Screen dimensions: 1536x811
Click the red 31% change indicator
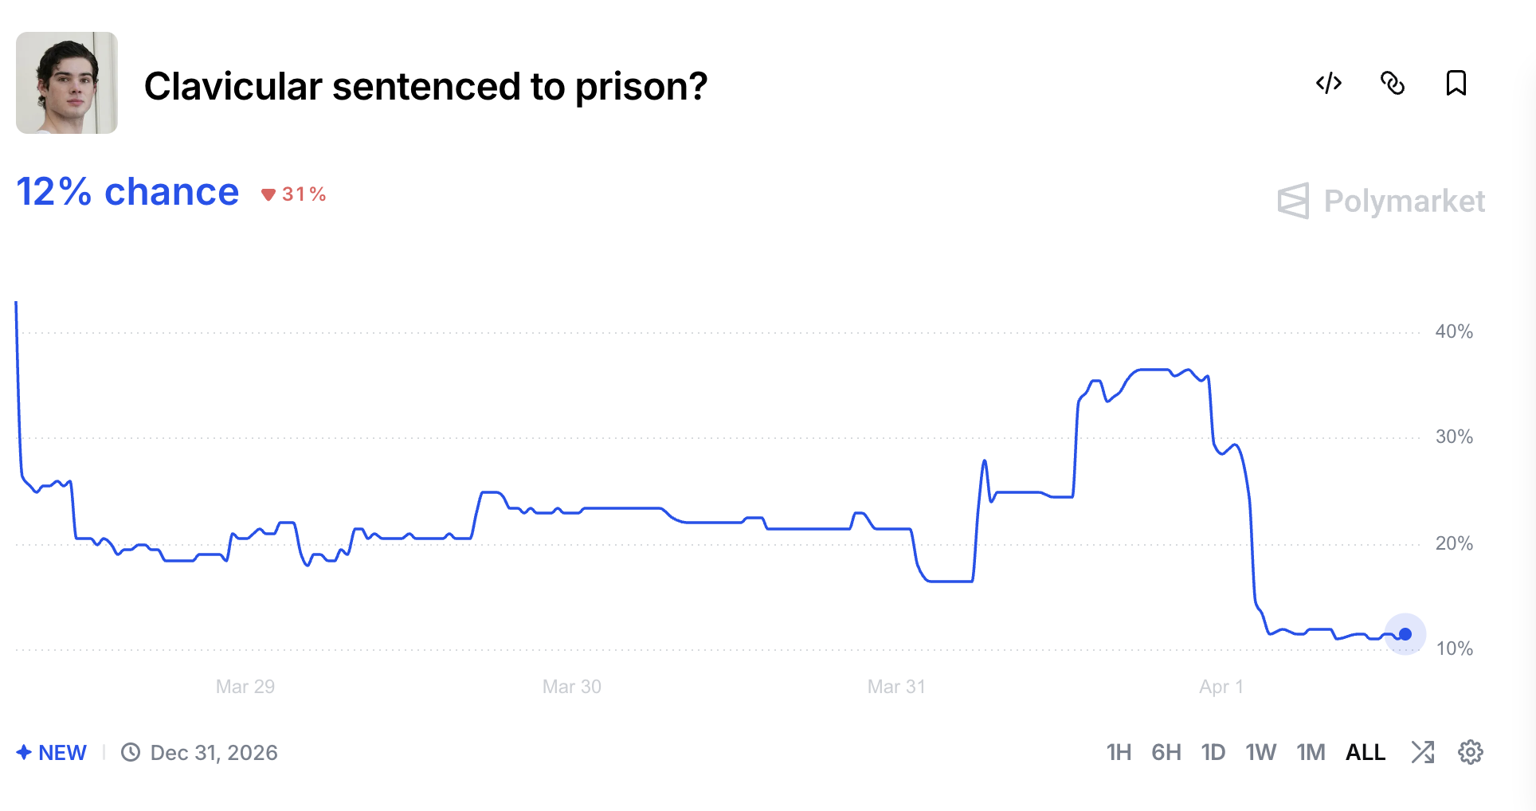294,194
